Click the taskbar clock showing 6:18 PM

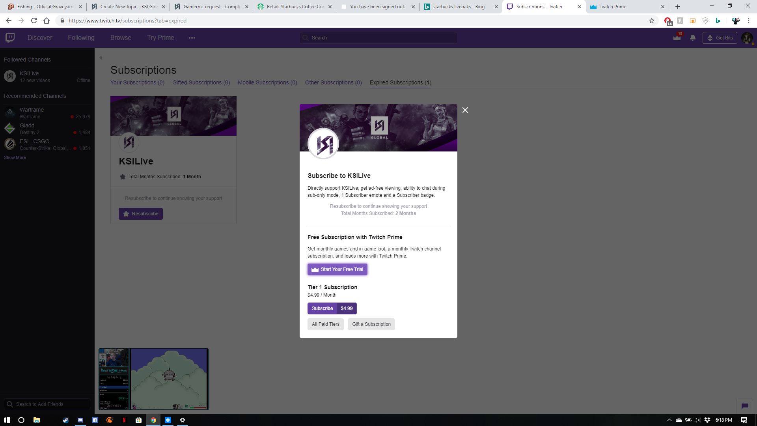pyautogui.click(x=724, y=420)
